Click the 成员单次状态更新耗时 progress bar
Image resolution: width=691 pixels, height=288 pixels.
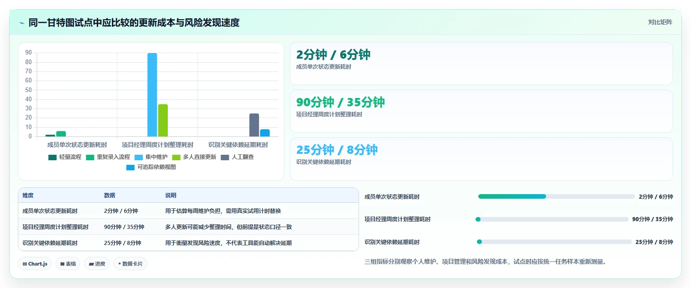(x=557, y=196)
